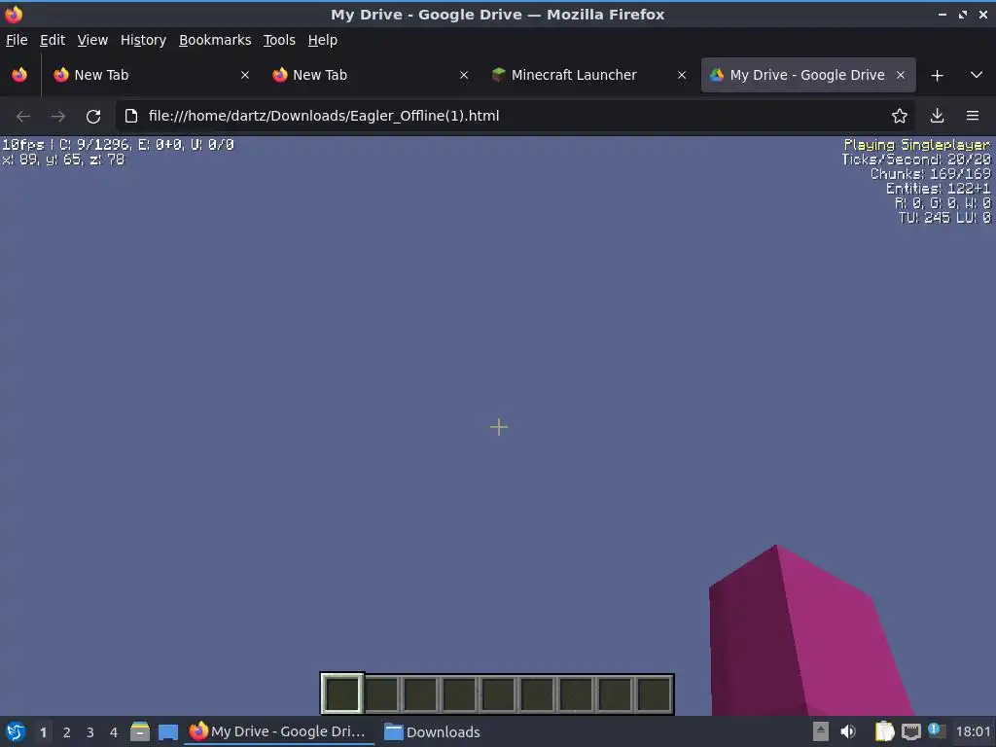Close the My Drive - Google Drive tab
The width and height of the screenshot is (996, 747).
pos(900,75)
